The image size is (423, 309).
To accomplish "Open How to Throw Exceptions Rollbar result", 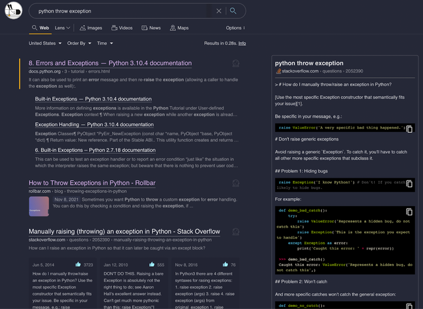I will [92, 183].
